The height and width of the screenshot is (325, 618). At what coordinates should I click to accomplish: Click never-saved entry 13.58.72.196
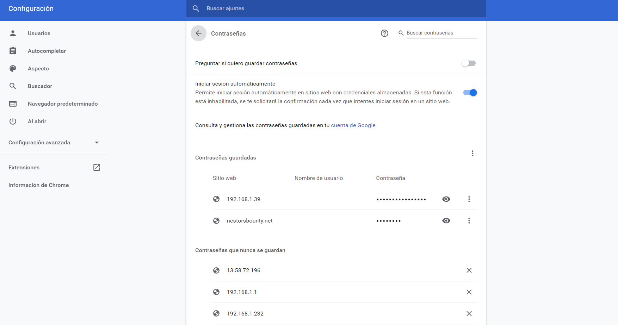click(x=243, y=270)
